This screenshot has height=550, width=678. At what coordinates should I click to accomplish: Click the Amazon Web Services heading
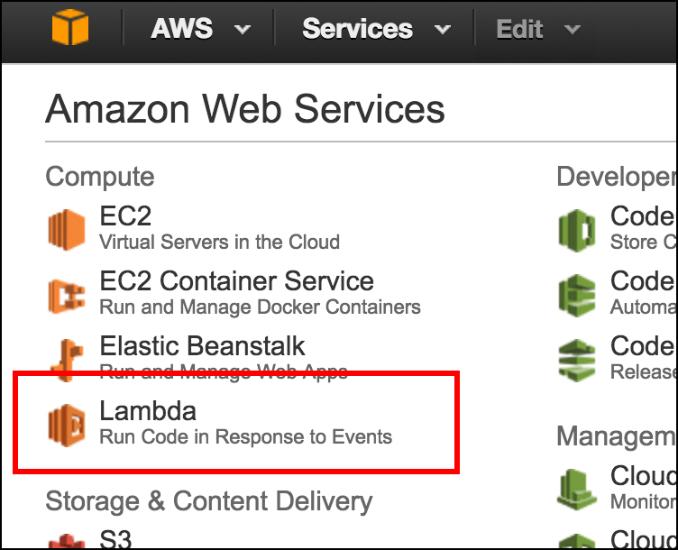tap(244, 109)
